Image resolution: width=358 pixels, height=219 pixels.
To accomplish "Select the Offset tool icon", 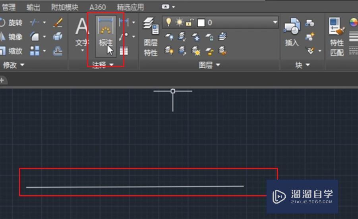I will (58, 51).
